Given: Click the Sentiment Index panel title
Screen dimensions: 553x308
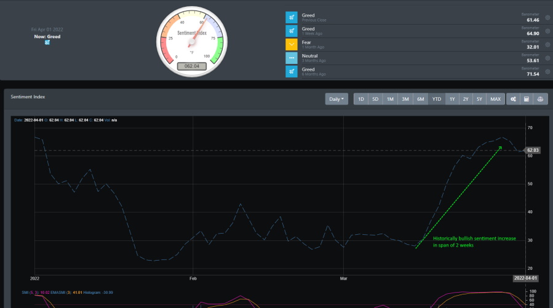Looking at the screenshot, I should [28, 97].
